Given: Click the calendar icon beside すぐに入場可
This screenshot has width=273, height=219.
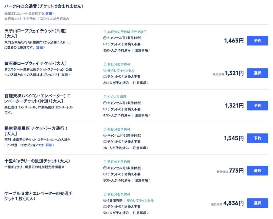Looking at the screenshot, I should click(105, 97).
